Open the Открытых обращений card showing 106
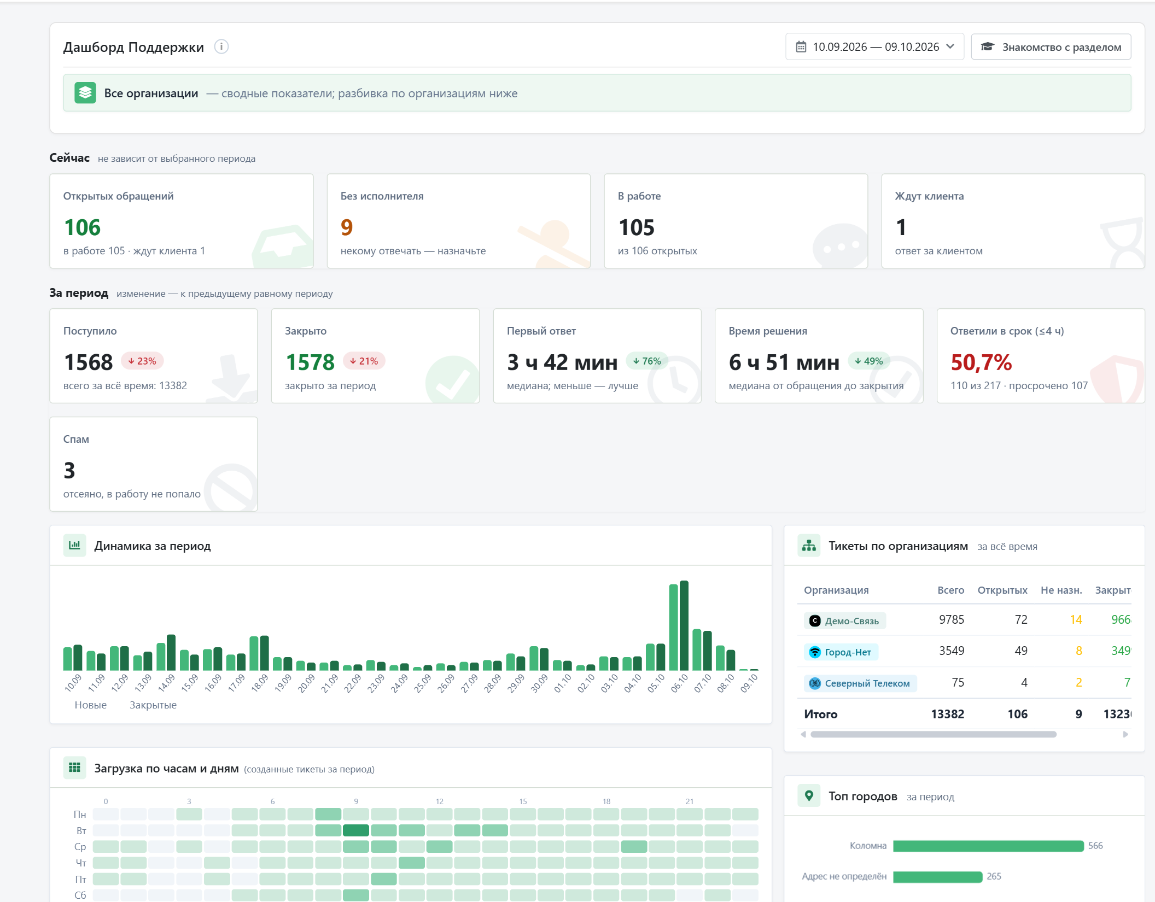This screenshot has height=902, width=1155. (182, 221)
